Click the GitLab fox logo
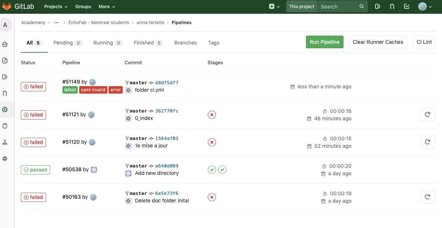This screenshot has width=442, height=228. click(x=7, y=6)
